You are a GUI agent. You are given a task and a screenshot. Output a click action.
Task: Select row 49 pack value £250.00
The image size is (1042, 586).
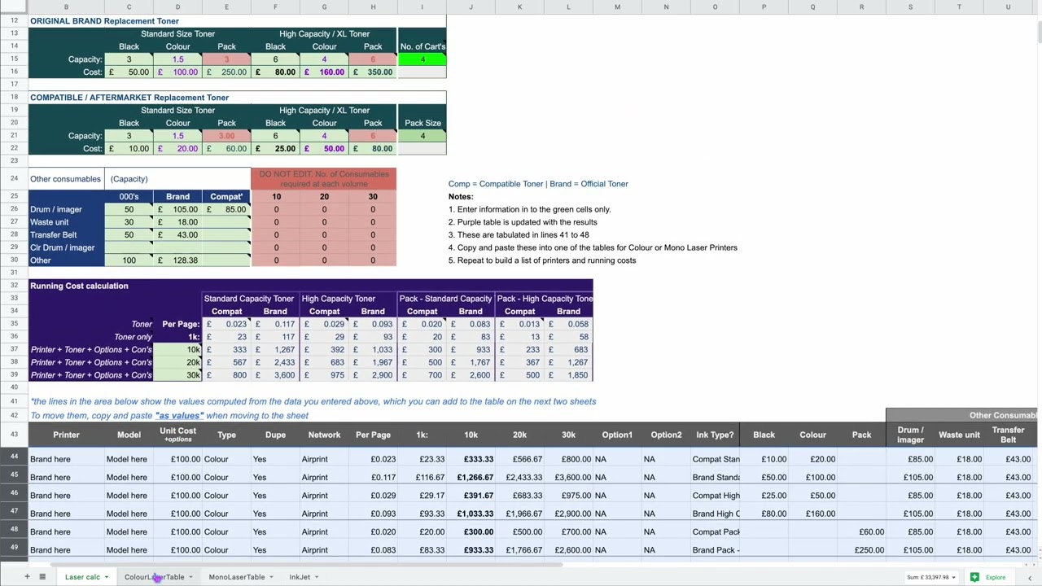coord(861,550)
